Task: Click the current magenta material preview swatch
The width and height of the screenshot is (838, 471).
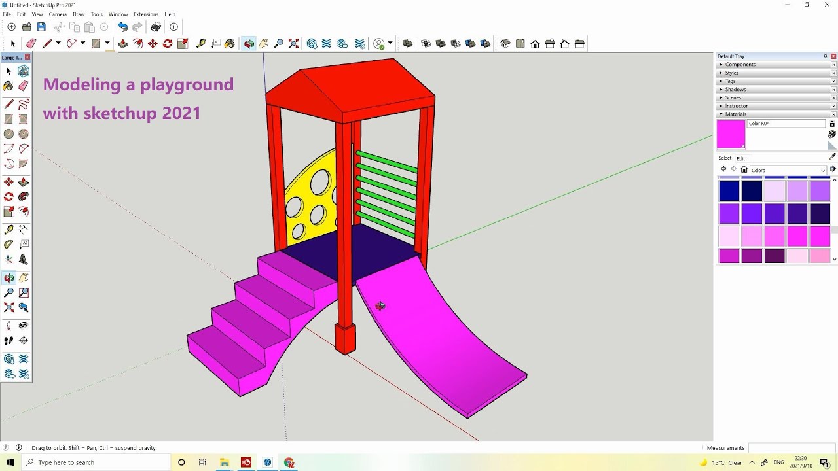Action: (x=731, y=134)
